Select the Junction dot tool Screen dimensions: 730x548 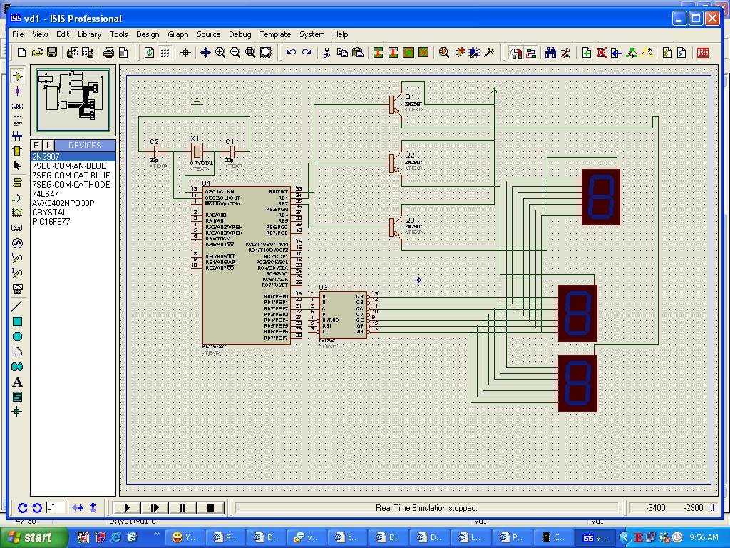[18, 91]
